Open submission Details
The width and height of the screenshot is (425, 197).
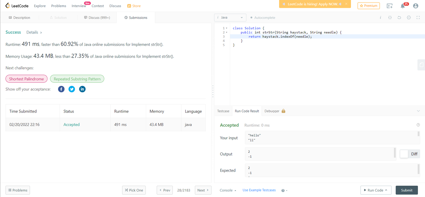(34, 32)
